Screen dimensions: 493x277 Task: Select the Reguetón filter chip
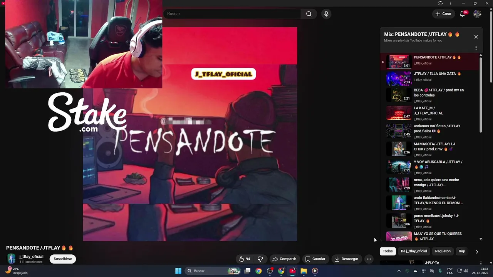(443, 251)
